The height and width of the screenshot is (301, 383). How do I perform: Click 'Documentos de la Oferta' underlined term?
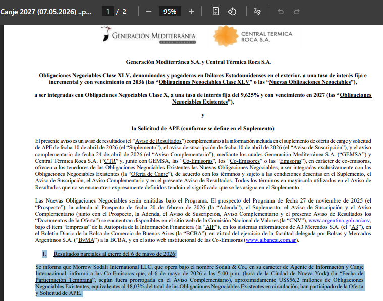67,220
